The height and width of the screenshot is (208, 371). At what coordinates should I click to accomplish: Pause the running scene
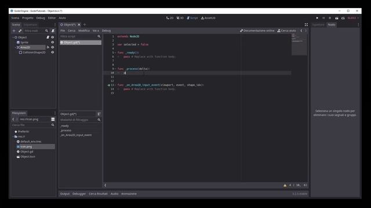(323, 18)
